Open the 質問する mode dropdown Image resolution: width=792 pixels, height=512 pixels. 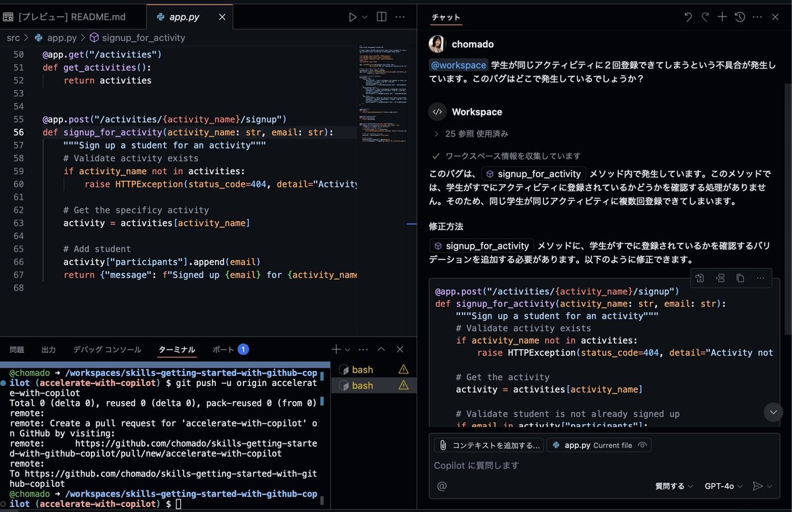674,486
